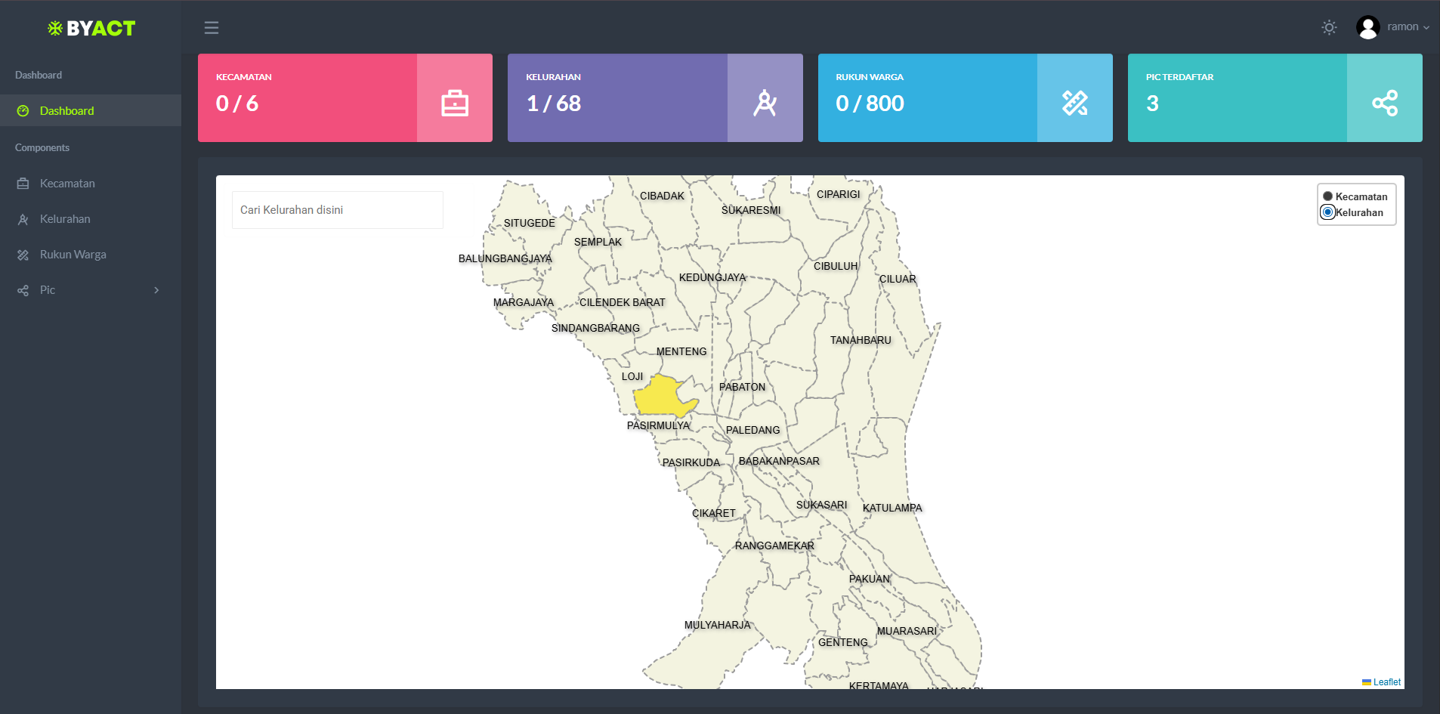Screen dimensions: 1440x714
Task: Open the Pic sidebar menu item
Action: point(48,290)
